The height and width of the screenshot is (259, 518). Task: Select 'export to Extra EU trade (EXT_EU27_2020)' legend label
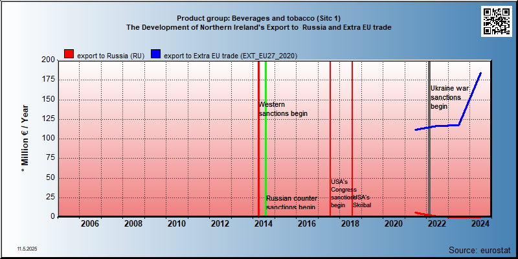231,56
